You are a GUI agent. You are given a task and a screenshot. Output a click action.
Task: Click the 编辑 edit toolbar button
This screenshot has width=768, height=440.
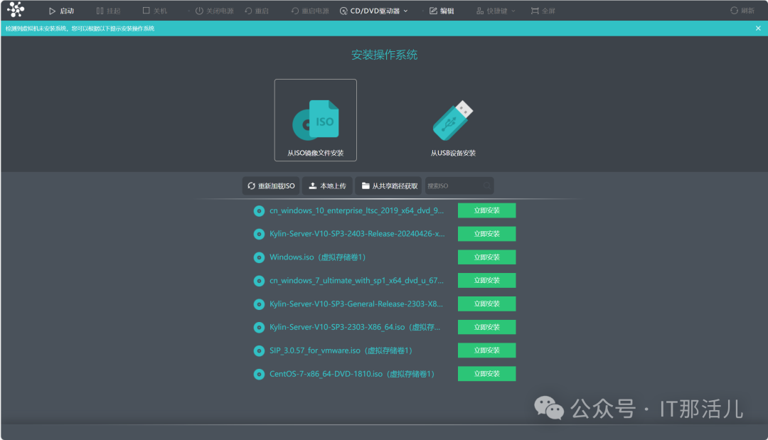coord(442,11)
